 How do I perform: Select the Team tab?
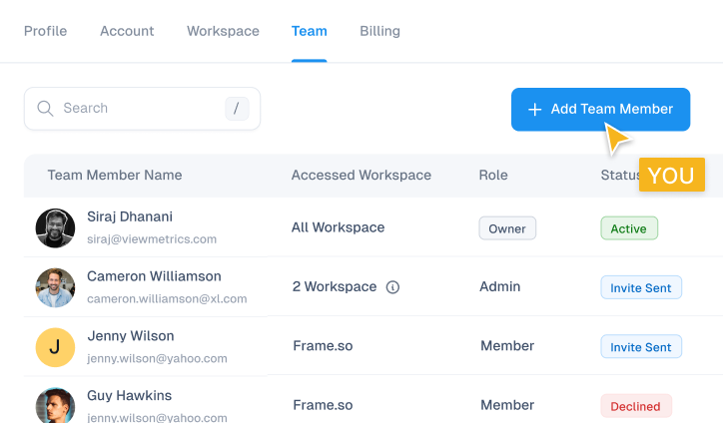[x=310, y=31]
